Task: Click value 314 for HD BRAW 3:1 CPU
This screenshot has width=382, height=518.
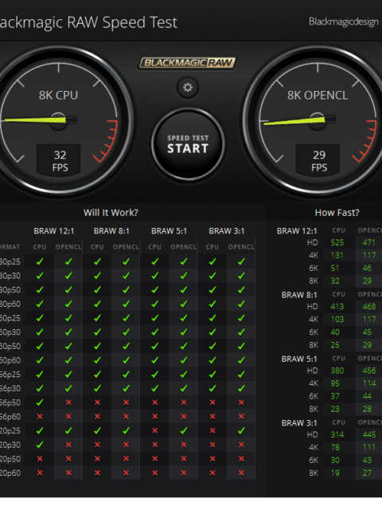Action: click(x=337, y=435)
